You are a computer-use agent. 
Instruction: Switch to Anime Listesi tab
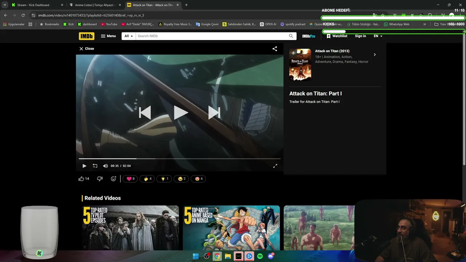pyautogui.click(x=95, y=5)
